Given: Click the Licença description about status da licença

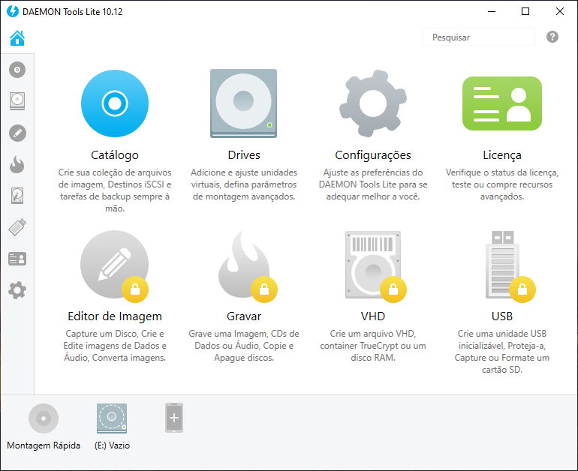Looking at the screenshot, I should 502,184.
